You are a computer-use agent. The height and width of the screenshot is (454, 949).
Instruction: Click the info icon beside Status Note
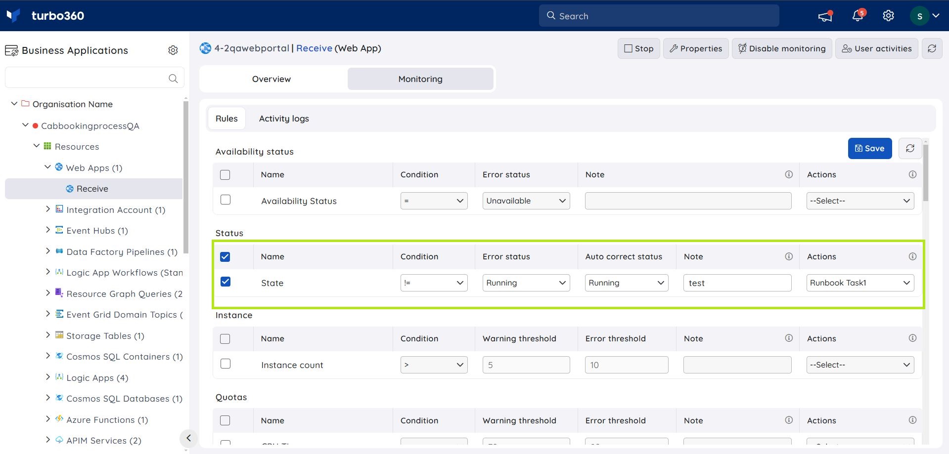click(x=789, y=256)
